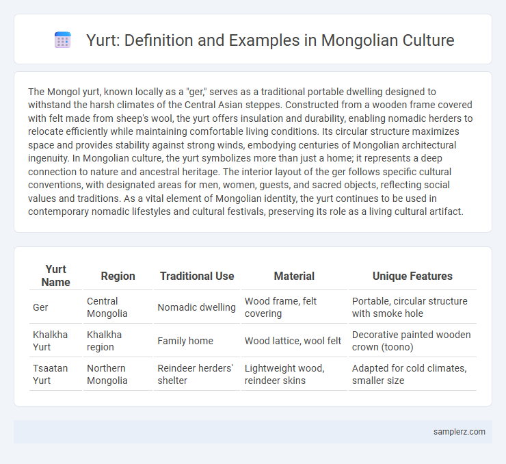Click the 'Central Mongolia' region cell
The width and height of the screenshot is (506, 464).
pyautogui.click(x=118, y=307)
